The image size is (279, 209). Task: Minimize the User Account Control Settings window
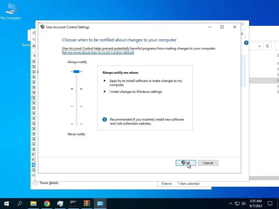(x=210, y=27)
